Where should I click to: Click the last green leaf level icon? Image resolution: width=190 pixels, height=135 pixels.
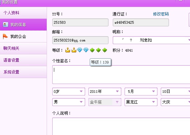click(x=105, y=50)
